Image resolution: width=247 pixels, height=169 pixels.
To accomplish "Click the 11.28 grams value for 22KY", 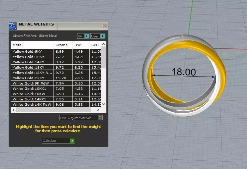I will coord(61,78).
